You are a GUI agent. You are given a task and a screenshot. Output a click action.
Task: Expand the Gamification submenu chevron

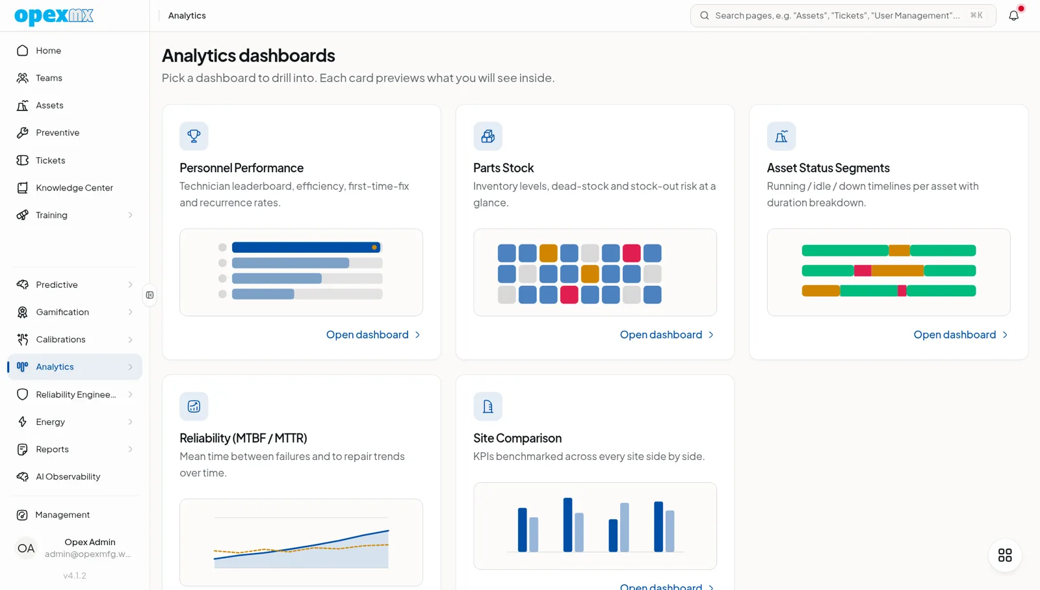131,312
